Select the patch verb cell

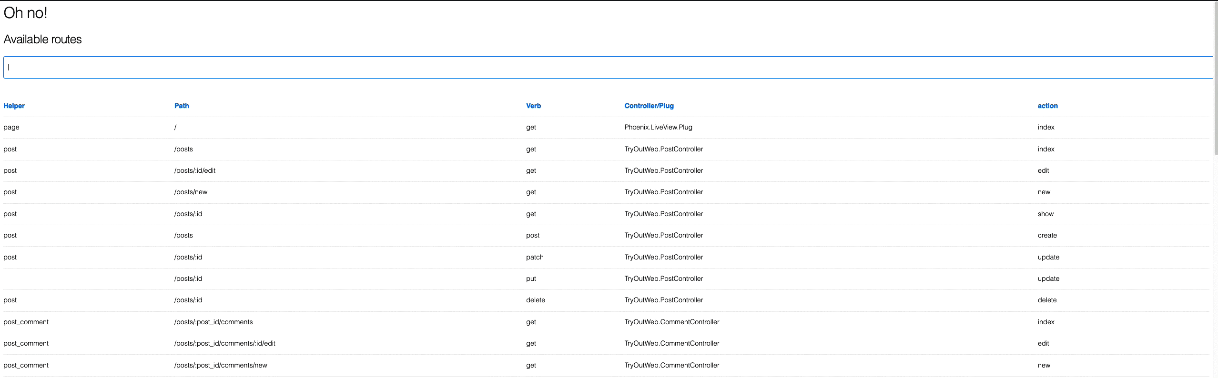tap(535, 257)
